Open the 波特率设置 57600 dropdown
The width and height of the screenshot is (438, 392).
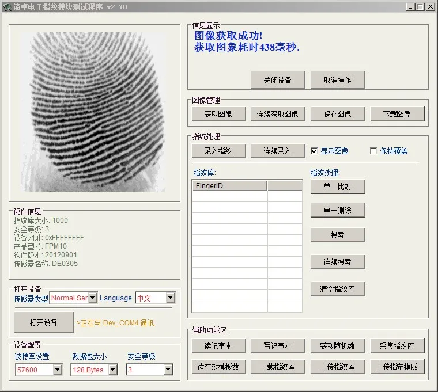pos(57,370)
